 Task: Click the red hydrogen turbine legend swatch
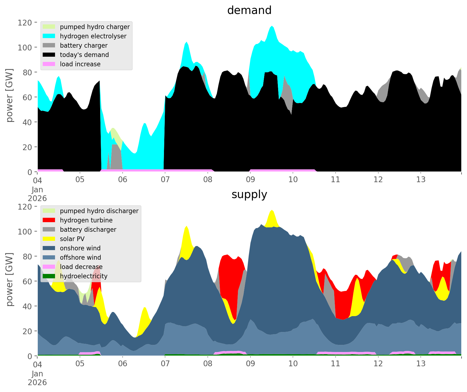49,220
